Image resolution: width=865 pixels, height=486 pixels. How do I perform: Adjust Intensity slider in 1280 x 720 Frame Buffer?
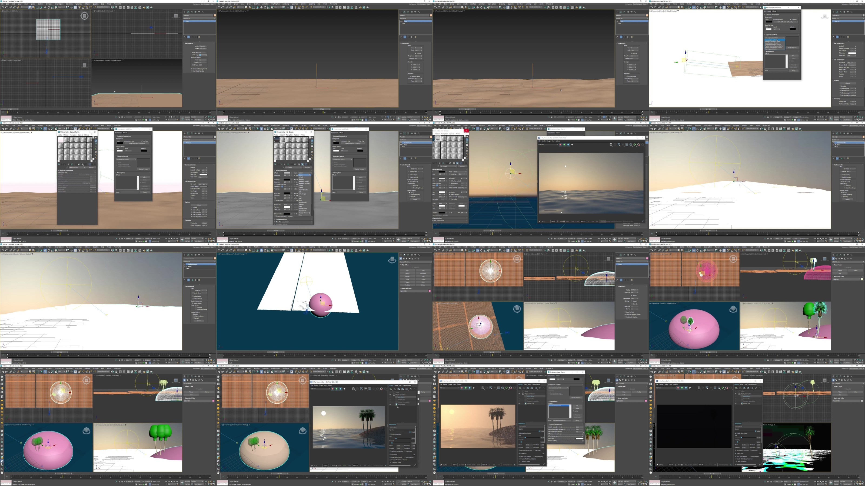pyautogui.click(x=392, y=443)
